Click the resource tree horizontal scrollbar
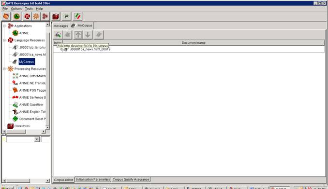The height and width of the screenshot is (189, 328). pos(24,132)
